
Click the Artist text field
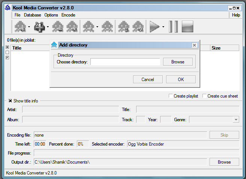[x=70, y=110]
